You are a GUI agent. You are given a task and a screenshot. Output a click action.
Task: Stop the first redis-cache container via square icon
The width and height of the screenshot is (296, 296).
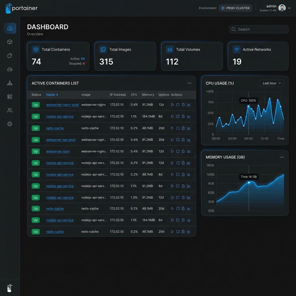click(x=178, y=128)
